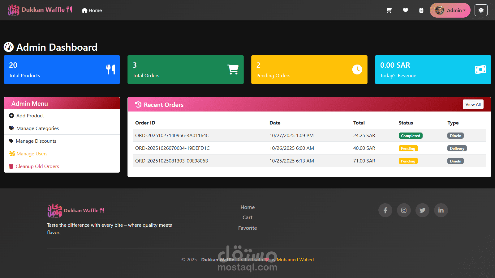Click the Delivery type badge
This screenshot has height=278, width=495.
click(x=457, y=148)
